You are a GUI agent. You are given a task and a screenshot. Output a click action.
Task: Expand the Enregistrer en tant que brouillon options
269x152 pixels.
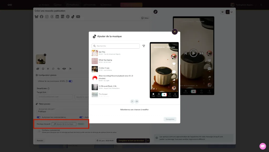pos(148,140)
